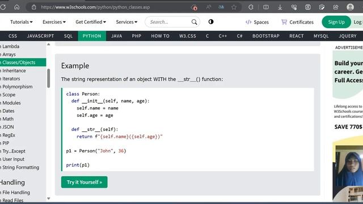This screenshot has width=363, height=204.
Task: Click the browser refresh icon
Action: point(3,7)
